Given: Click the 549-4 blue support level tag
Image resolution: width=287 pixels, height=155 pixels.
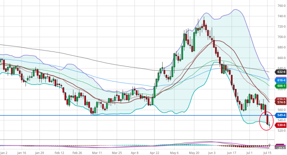Looking at the screenshot, I should [x=281, y=115].
